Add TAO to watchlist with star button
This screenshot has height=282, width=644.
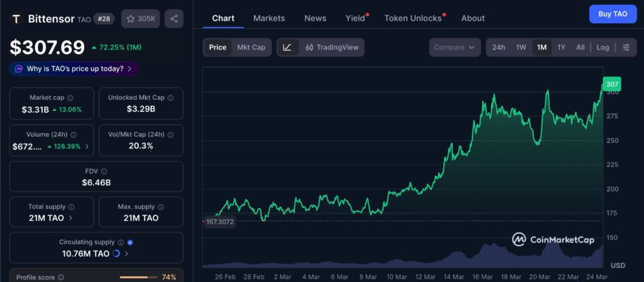[140, 19]
